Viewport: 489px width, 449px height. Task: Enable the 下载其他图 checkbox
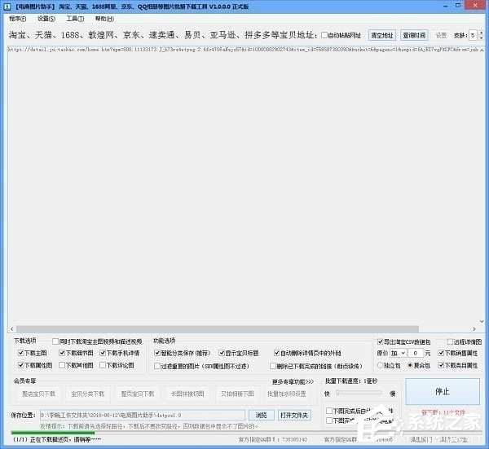coord(62,365)
